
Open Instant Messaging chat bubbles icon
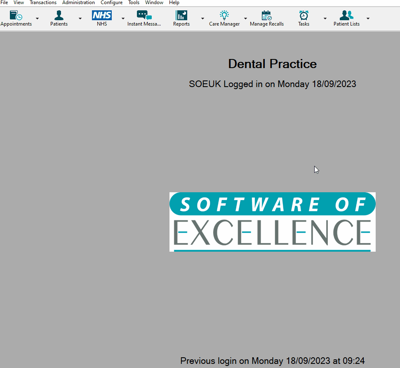coord(144,15)
